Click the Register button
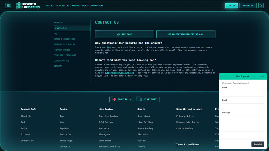This screenshot has width=269, height=151. pos(248,6)
